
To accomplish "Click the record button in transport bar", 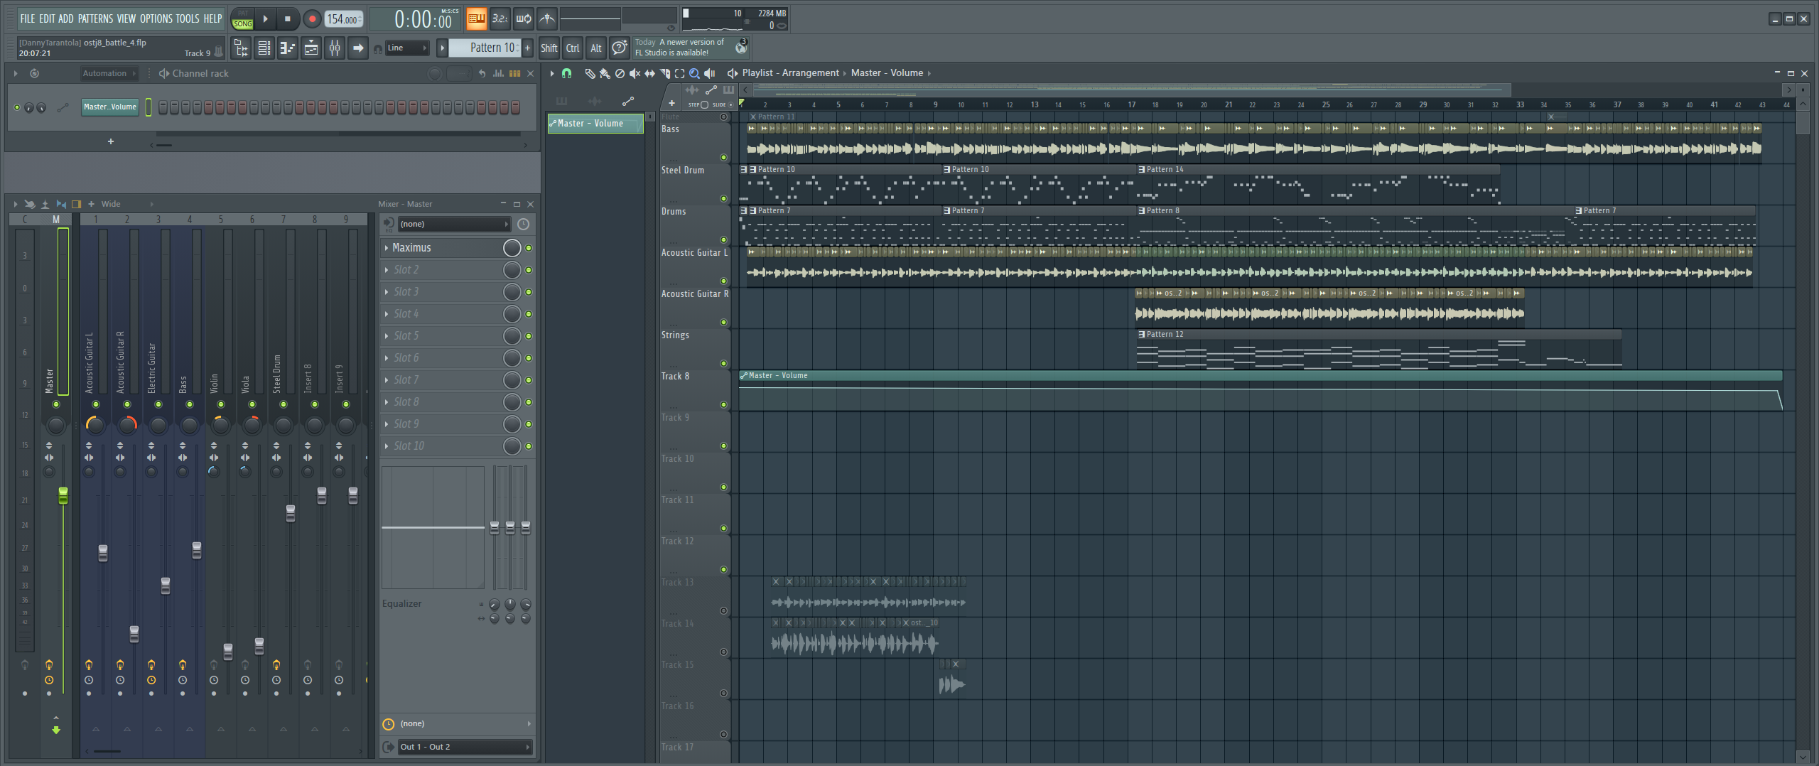I will 311,19.
